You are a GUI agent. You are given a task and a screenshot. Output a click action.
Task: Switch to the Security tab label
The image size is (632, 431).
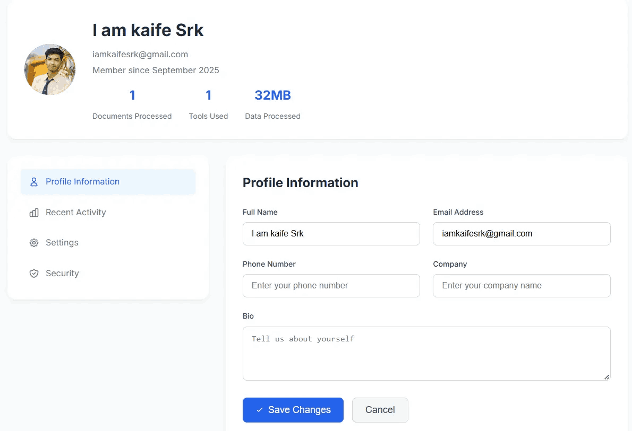[62, 274]
